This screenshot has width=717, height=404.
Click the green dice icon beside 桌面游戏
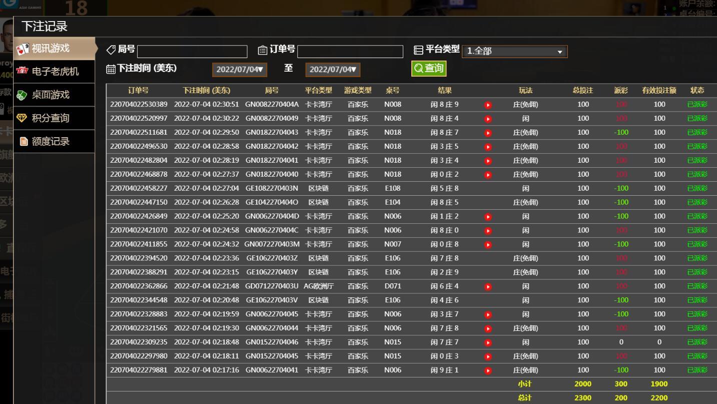22,95
